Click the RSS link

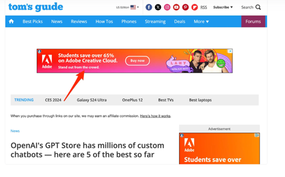tap(203, 7)
